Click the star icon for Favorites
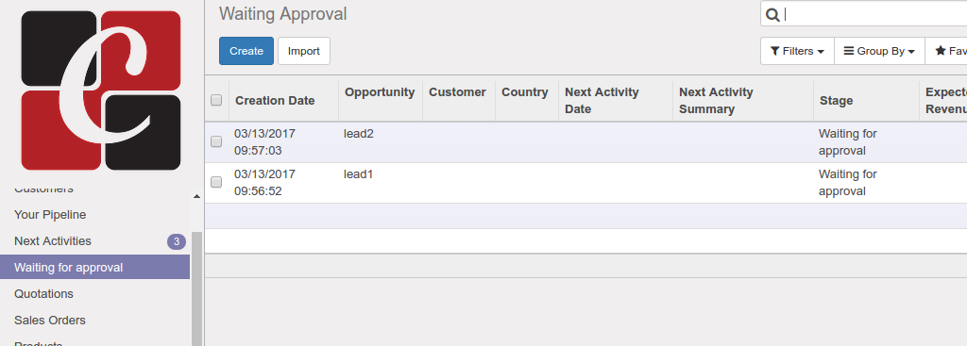The width and height of the screenshot is (967, 346). click(x=941, y=51)
